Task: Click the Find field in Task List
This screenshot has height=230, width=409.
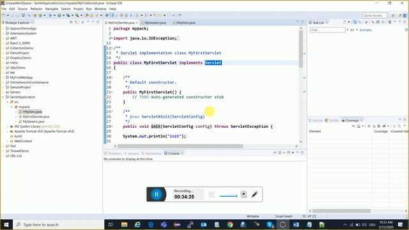Action: [x=327, y=30]
